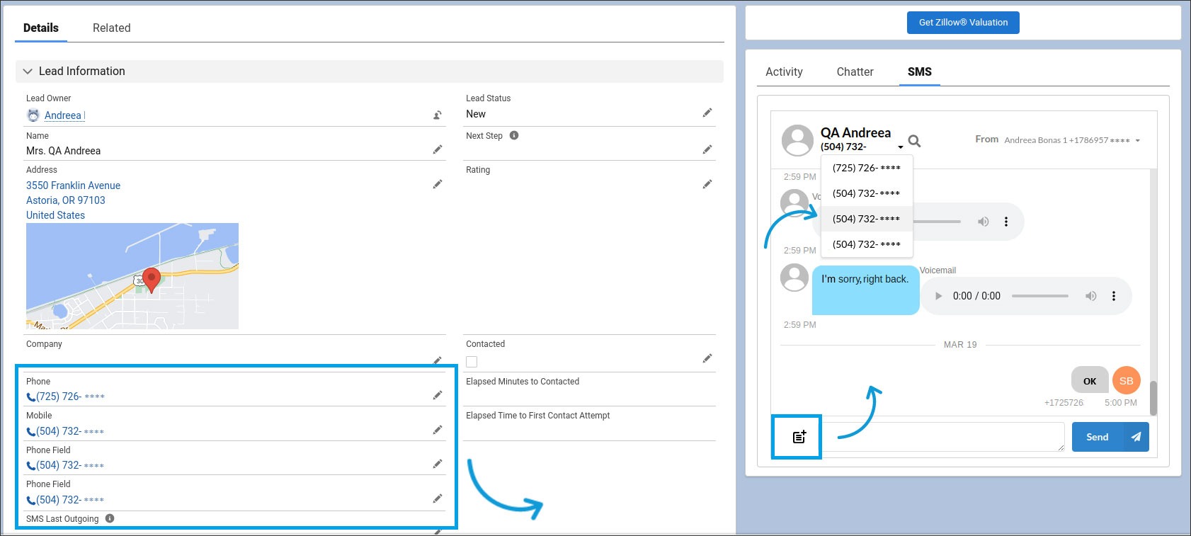Edit Lead Status with pencil icon
Viewport: 1191px width, 536px height.
(707, 113)
